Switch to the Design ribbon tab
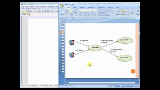 click(82, 7)
